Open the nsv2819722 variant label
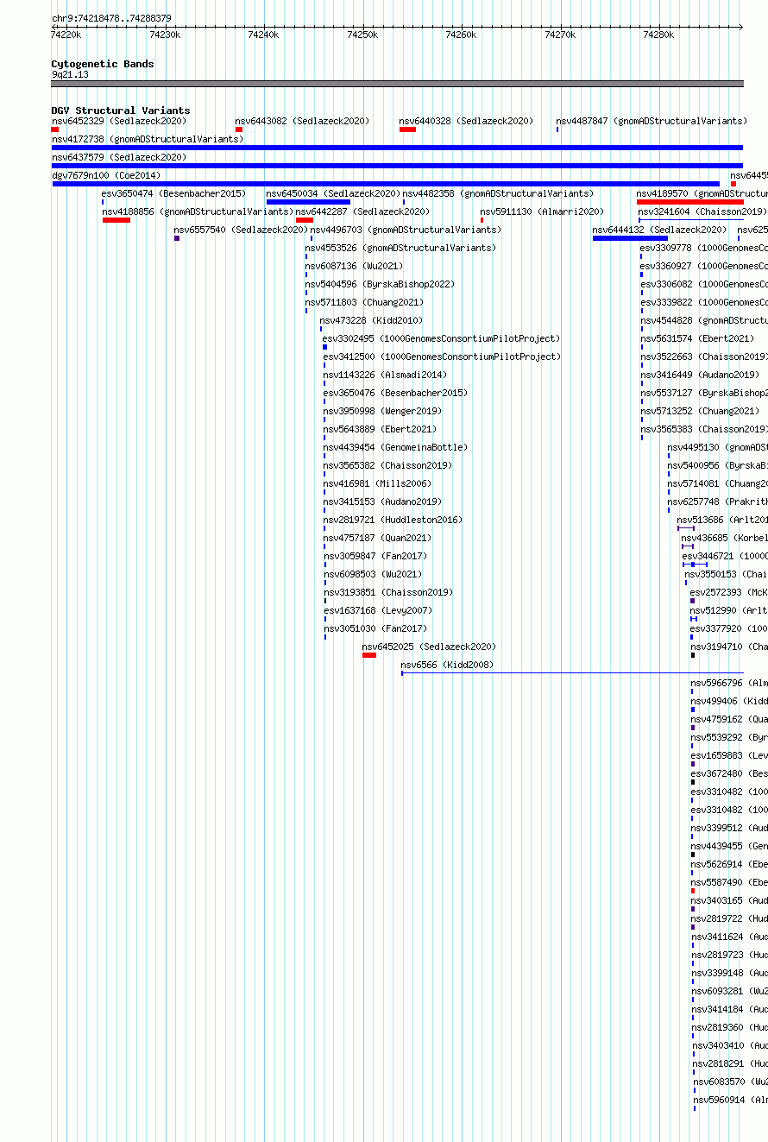Image resolution: width=768 pixels, height=1142 pixels. pos(729,918)
